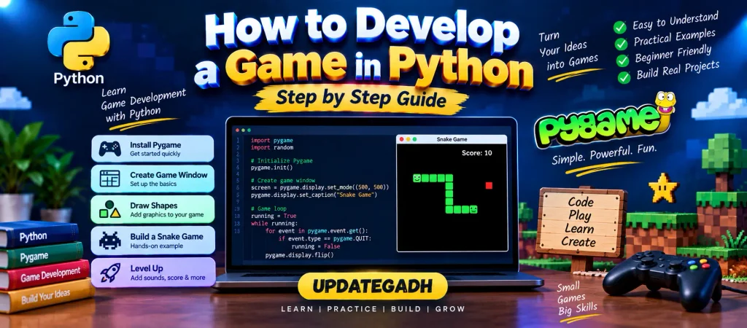
Task: Click the checkmark beside Build Real Projects
Action: 624,77
